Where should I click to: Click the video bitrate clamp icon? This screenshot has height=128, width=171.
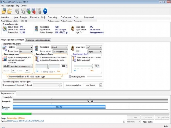(37, 59)
